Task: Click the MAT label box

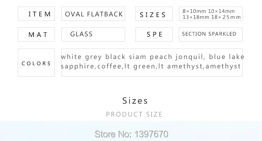Action: [x=36, y=34]
